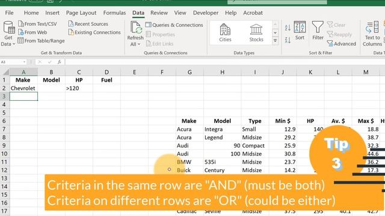Open Queries & Connections pane
The image size is (385, 216).
pyautogui.click(x=174, y=25)
